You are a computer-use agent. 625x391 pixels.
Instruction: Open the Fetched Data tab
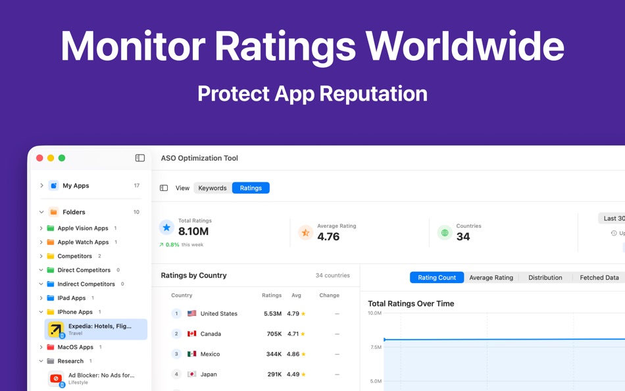pyautogui.click(x=599, y=278)
